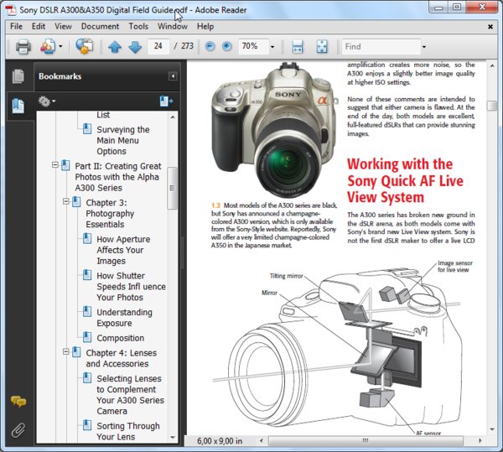
Task: Click the zoom in plus icon
Action: coord(228,46)
